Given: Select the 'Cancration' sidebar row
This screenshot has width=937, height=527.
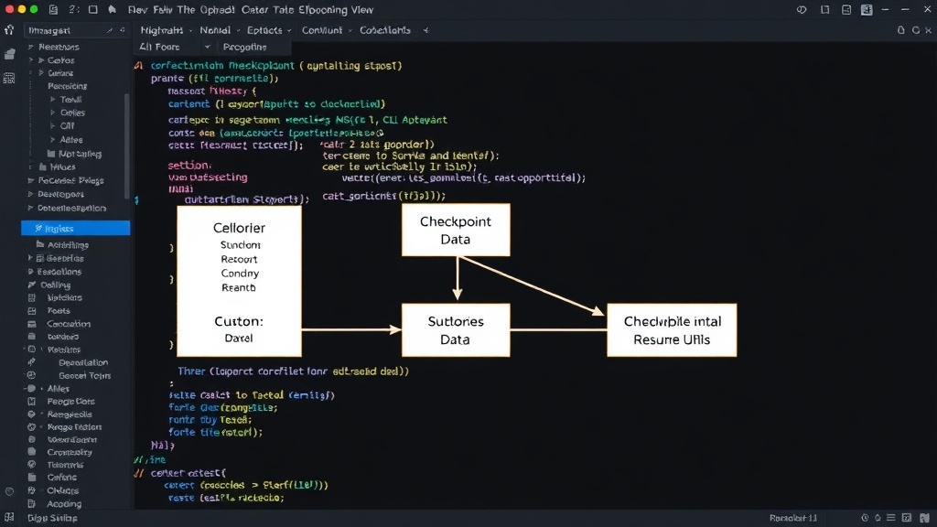Looking at the screenshot, I should [x=69, y=324].
